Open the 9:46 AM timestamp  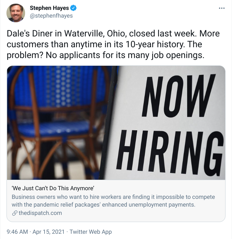17,232
